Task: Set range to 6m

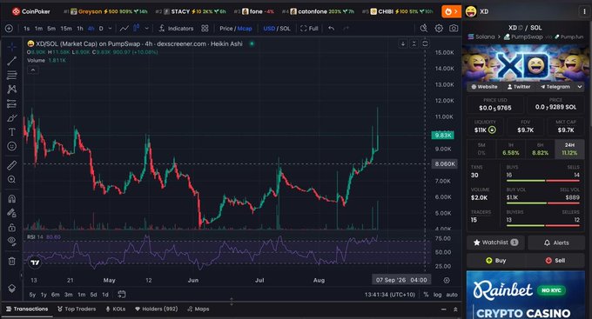Action: [x=56, y=295]
